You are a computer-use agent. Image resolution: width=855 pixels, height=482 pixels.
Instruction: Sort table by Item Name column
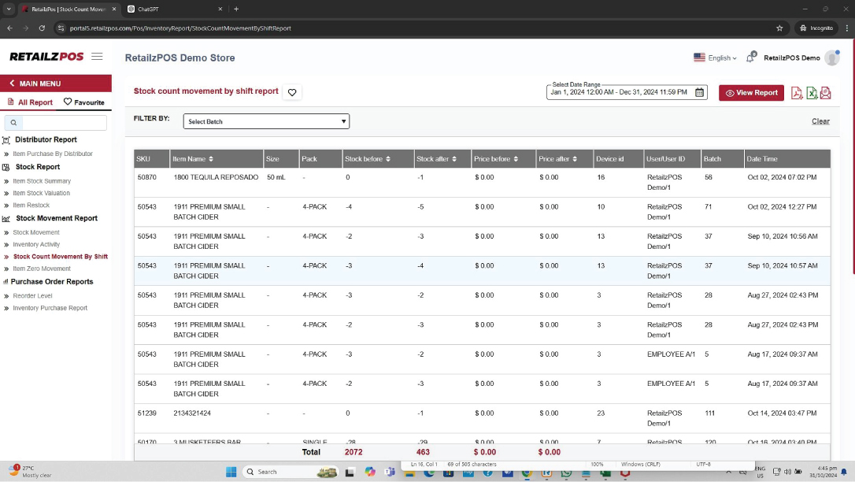click(211, 159)
